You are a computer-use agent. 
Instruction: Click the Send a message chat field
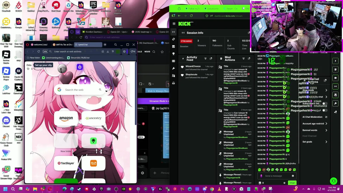[277, 176]
